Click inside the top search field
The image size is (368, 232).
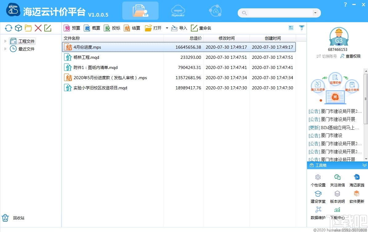tap(281, 13)
